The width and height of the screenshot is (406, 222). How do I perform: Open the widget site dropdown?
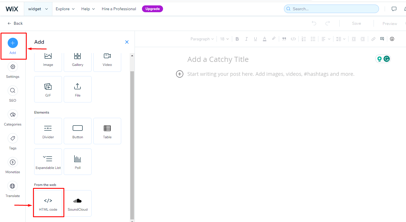tap(38, 9)
